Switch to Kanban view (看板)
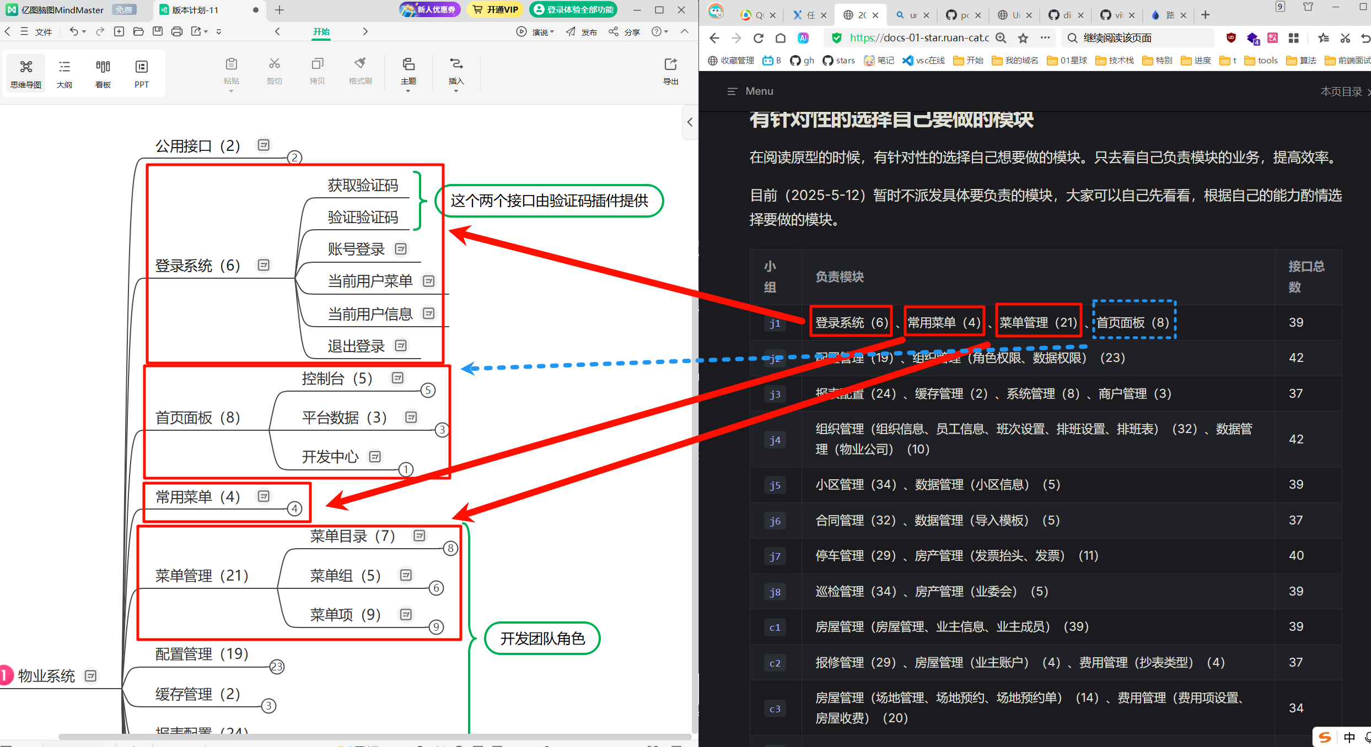This screenshot has width=1371, height=747. (103, 73)
